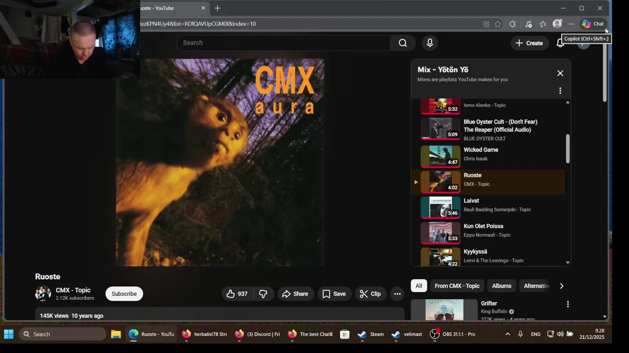Viewport: 629px width, 353px height.
Task: Switch to OBS 31.1.1 taskbar window
Action: pos(453,334)
